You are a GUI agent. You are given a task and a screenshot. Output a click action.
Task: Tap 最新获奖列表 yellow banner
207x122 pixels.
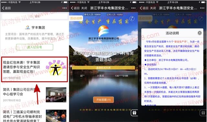pos(103,68)
